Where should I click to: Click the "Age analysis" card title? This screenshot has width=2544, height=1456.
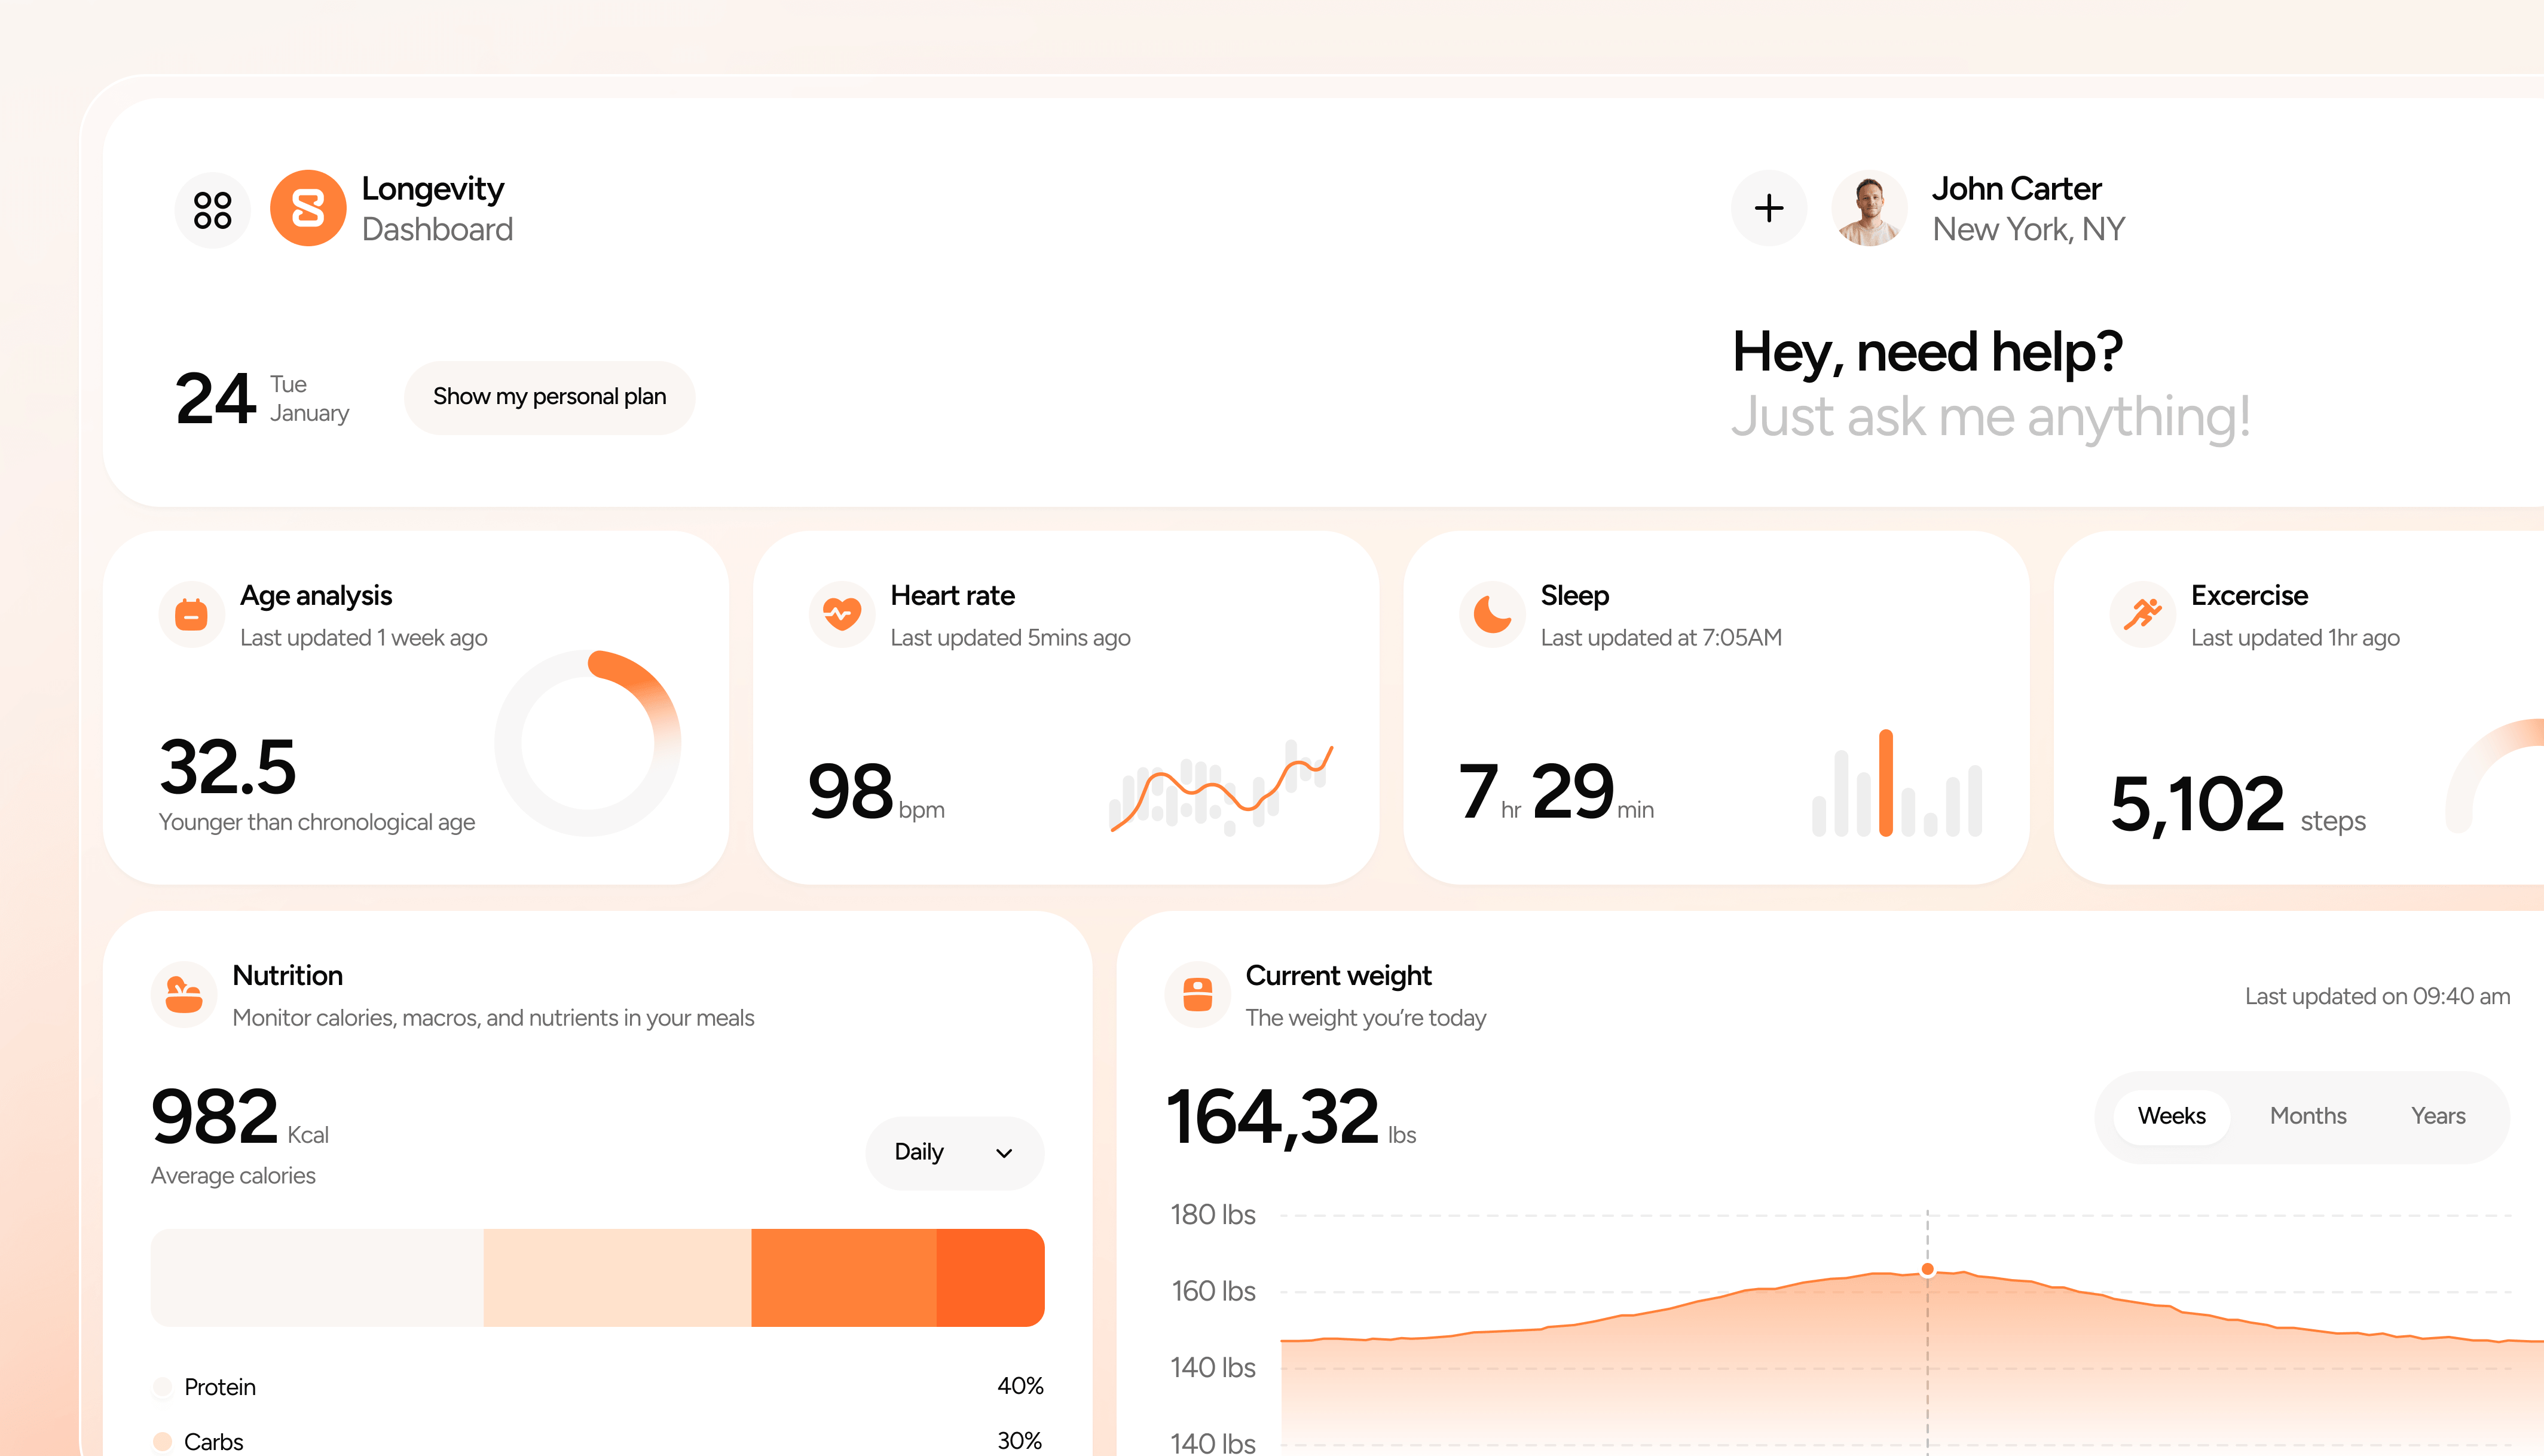click(x=316, y=596)
